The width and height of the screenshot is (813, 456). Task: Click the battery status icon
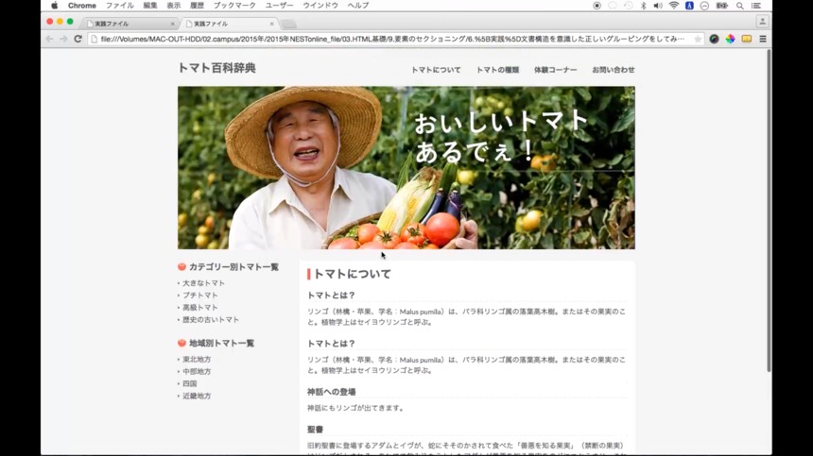[x=721, y=6]
